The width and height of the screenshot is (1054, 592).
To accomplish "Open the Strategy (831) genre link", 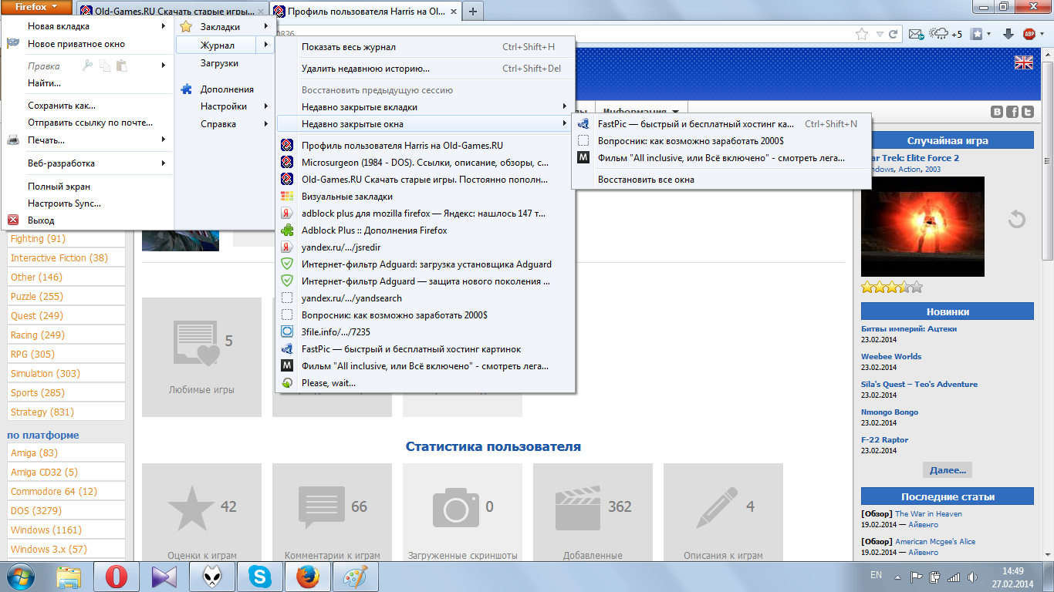I will click(x=42, y=412).
